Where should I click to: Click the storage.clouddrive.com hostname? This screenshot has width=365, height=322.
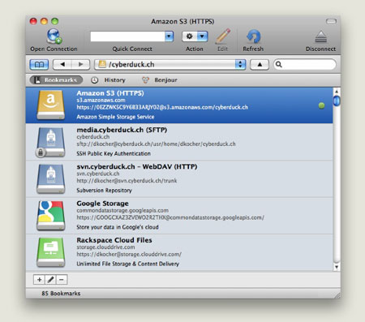pos(105,247)
